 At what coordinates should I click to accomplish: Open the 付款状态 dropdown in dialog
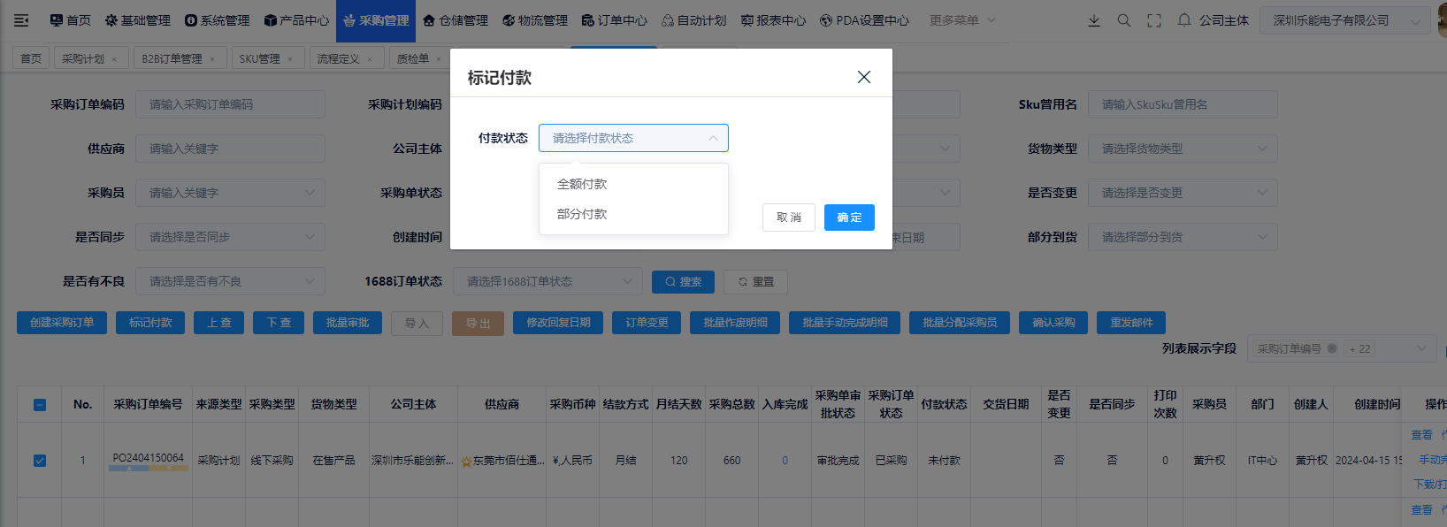(633, 138)
